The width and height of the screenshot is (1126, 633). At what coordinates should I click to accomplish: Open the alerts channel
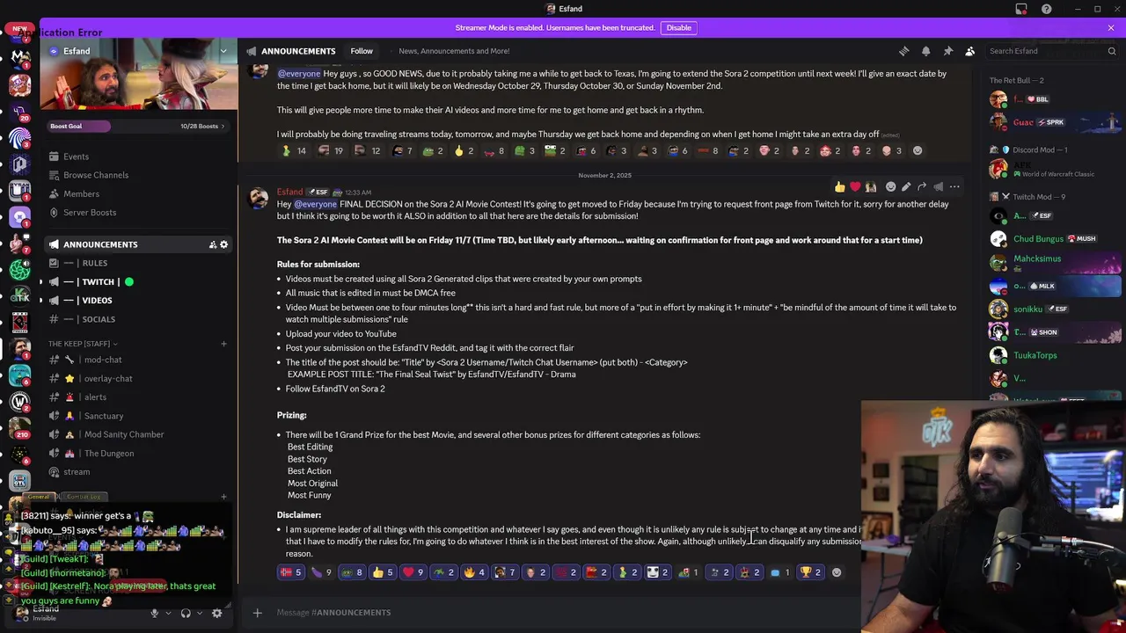[x=139, y=397]
